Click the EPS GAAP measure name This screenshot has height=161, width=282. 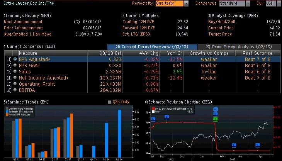click(30, 65)
